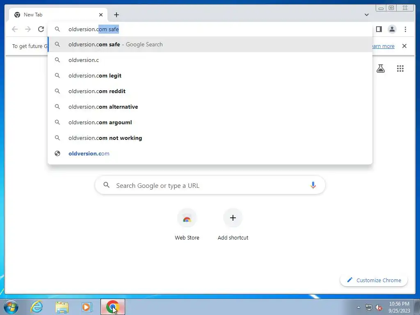Close the New Tab tab
Screen dimensions: 420x315
tap(101, 15)
